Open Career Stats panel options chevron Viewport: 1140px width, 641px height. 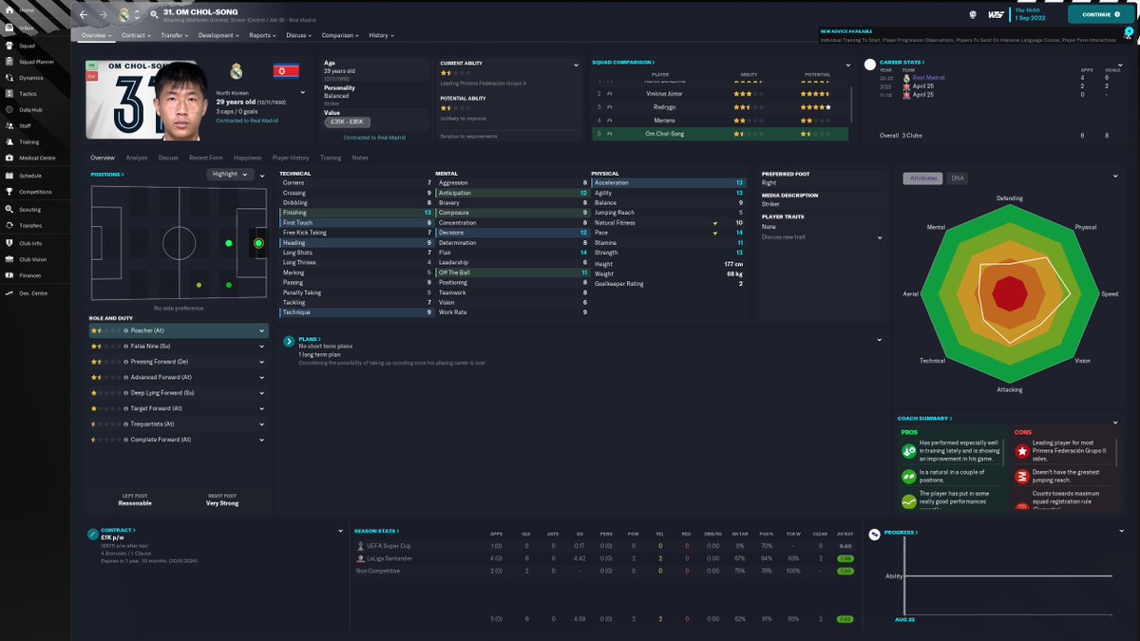tap(1121, 65)
